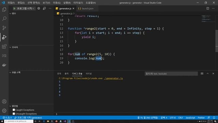This screenshot has width=218, height=123.
Task: Open the debug console icon in debug toolbar
Action: click(44, 9)
